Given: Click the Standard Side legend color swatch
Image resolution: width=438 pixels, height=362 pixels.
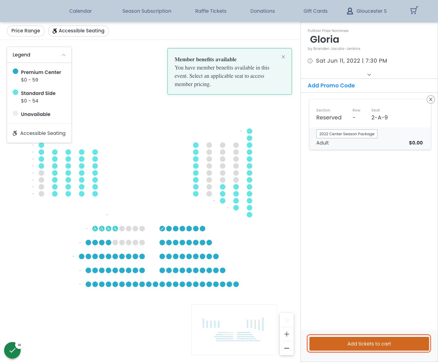Looking at the screenshot, I should [15, 92].
